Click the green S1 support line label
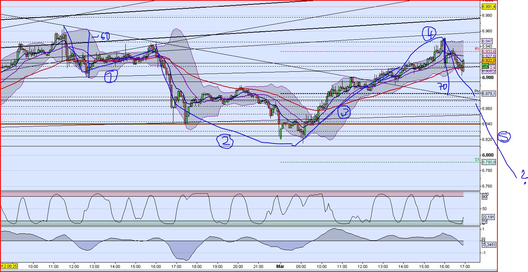Screen dimensions: 528x272 (x=477, y=159)
